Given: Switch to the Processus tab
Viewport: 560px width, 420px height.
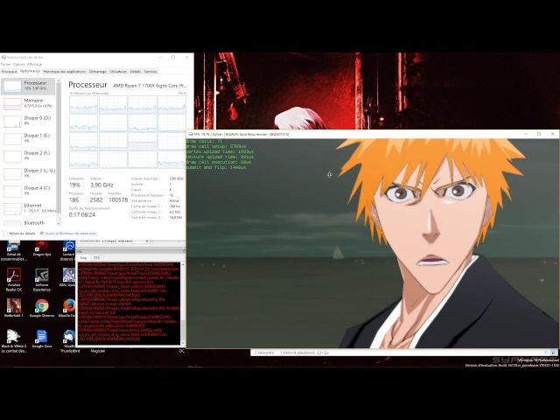Looking at the screenshot, I should point(9,72).
